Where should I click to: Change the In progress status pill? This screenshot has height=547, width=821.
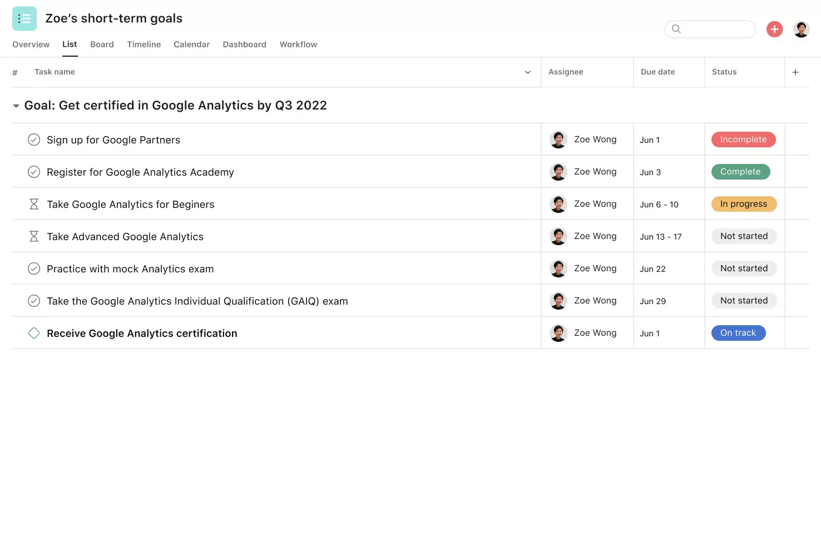coord(744,204)
